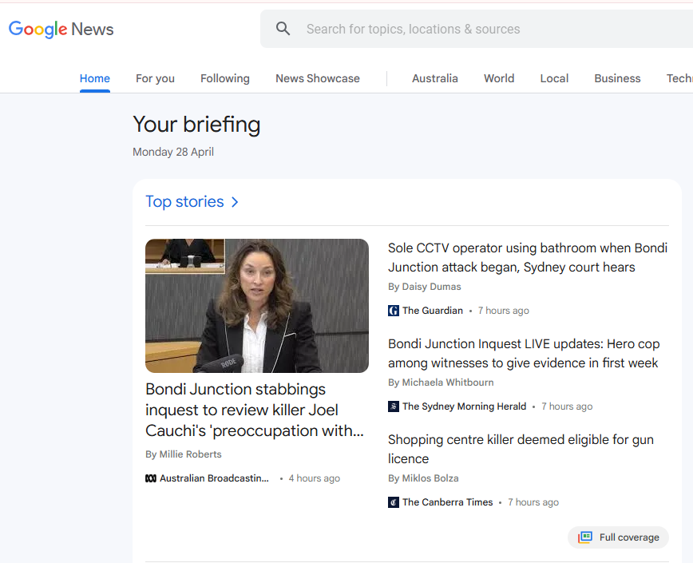The image size is (693, 563).
Task: Open the Following tab
Action: click(224, 78)
